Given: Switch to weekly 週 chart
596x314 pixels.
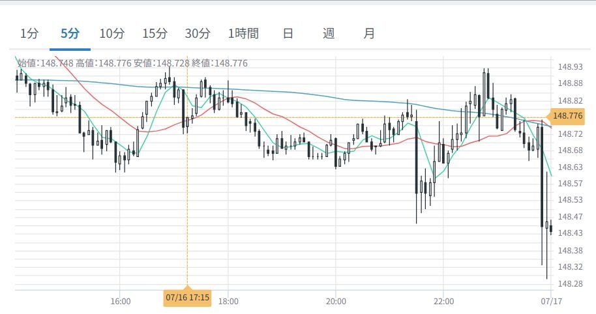Looking at the screenshot, I should [329, 33].
